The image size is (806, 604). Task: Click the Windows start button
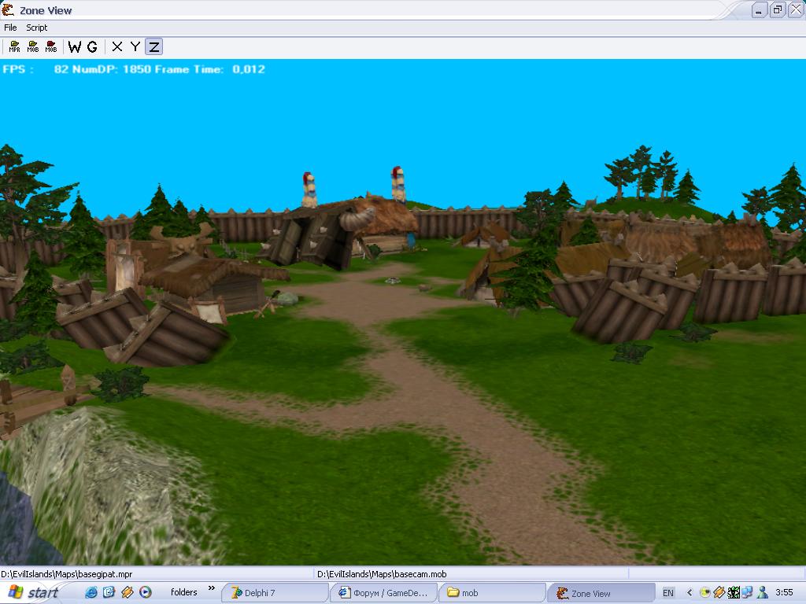33,592
